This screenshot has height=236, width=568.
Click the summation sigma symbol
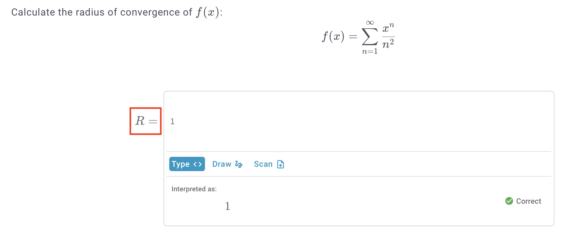click(x=370, y=37)
